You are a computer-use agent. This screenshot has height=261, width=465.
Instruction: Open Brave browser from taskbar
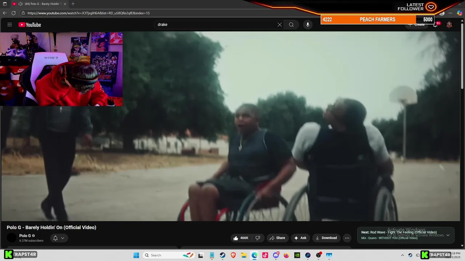tap(233, 255)
